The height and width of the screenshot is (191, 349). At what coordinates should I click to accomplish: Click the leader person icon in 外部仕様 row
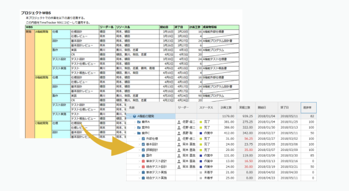coord(179,139)
